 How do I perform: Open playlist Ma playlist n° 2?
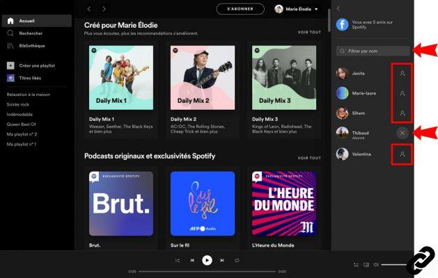point(22,134)
